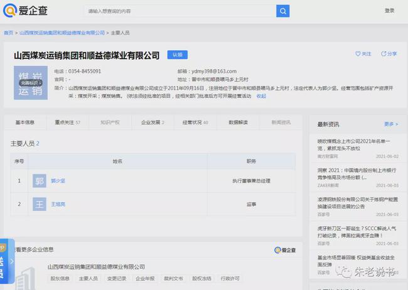Image resolution: width=408 pixels, height=290 pixels.
Task: Click the 执行董事兼总经理 position cell
Action: (x=251, y=181)
